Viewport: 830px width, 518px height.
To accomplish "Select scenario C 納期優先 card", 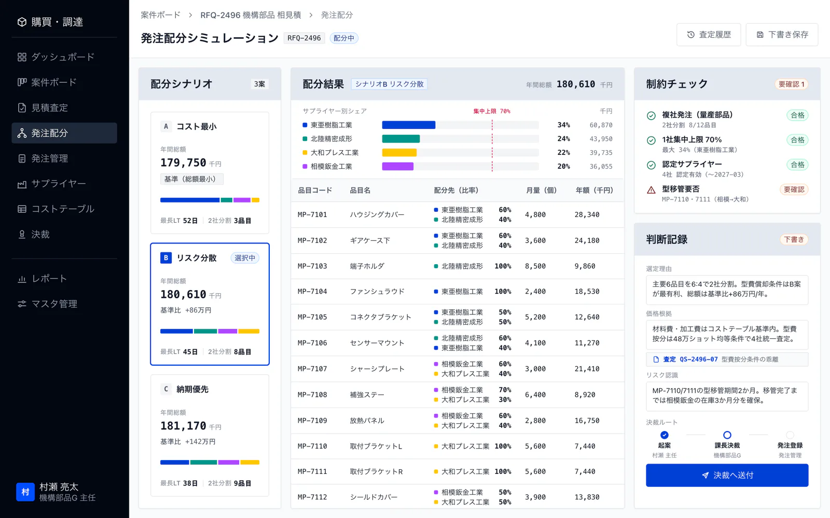I will pyautogui.click(x=210, y=436).
